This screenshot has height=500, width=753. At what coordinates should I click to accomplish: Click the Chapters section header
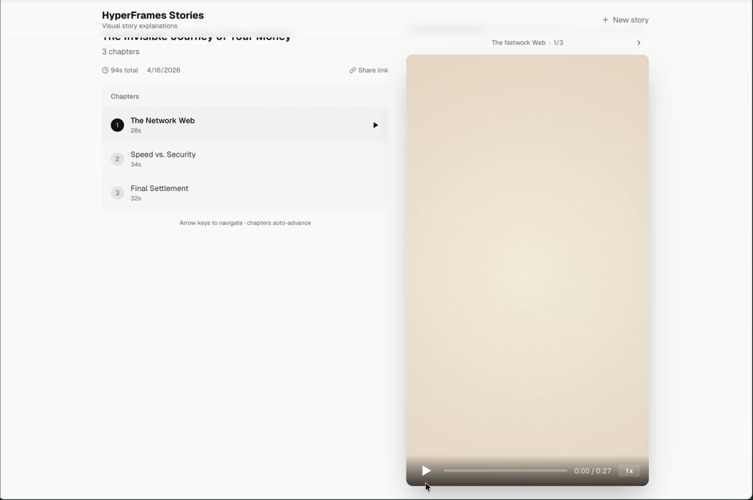(x=125, y=97)
